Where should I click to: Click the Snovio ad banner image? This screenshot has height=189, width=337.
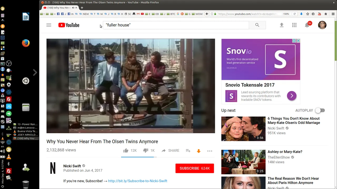261,59
